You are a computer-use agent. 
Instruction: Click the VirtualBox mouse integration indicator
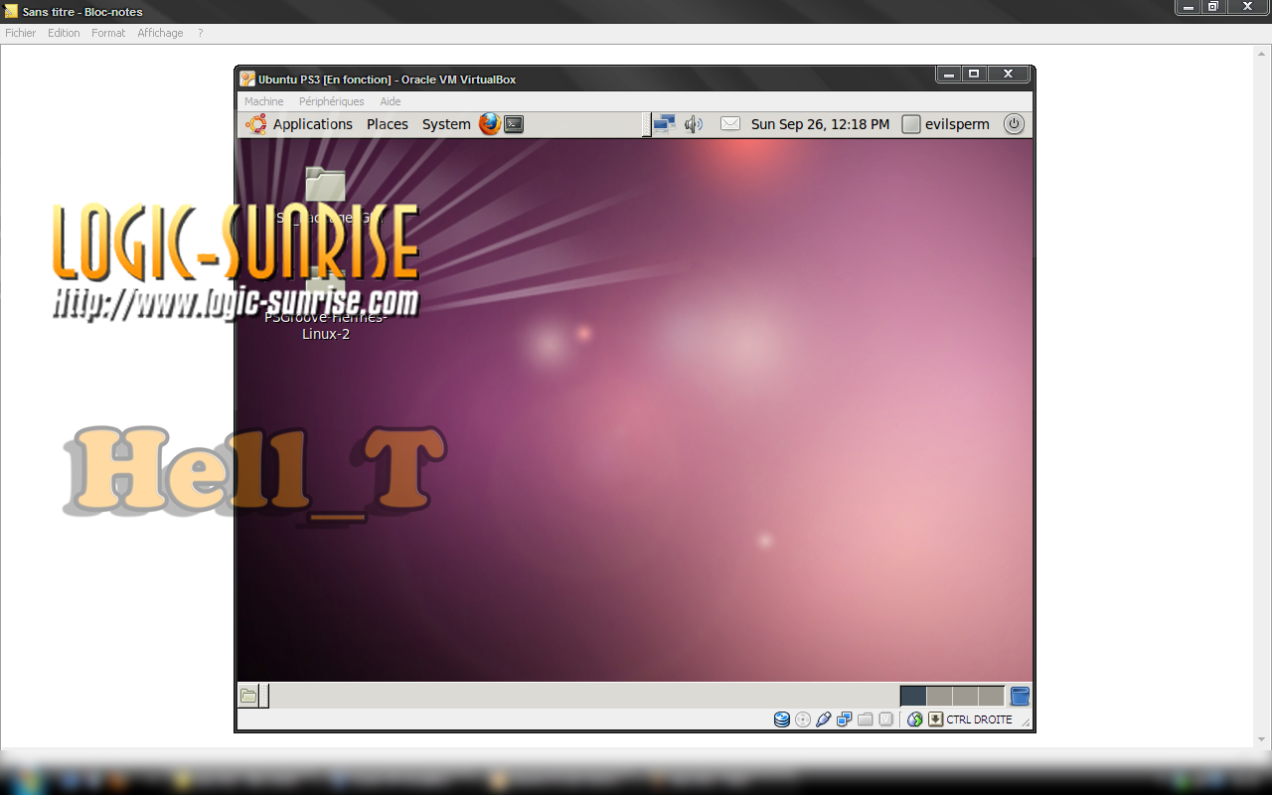click(915, 719)
